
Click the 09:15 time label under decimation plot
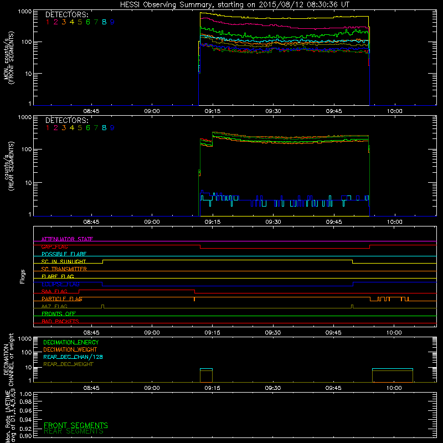coord(213,388)
